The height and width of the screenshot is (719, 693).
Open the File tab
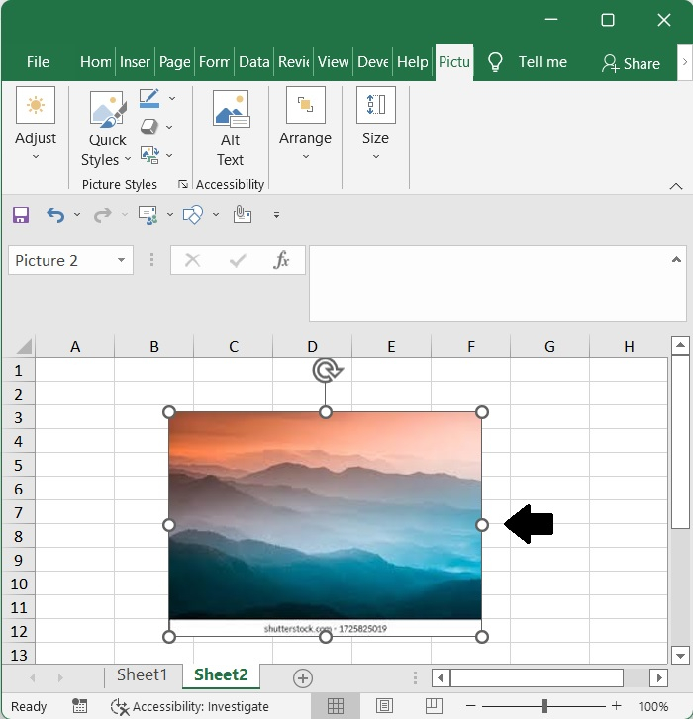[x=38, y=62]
